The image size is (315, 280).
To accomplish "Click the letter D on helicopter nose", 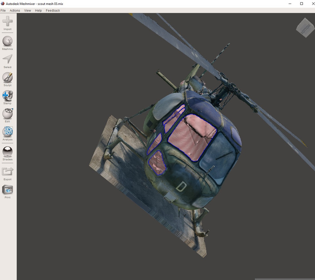I will 181,187.
